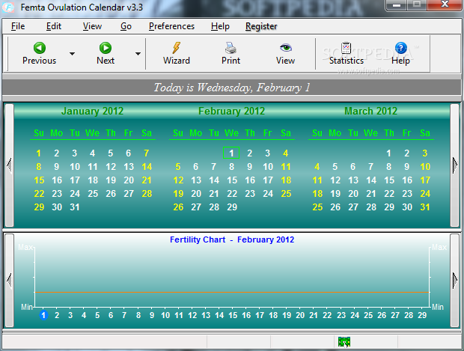
Task: Select February 25 in calendar
Action: point(286,194)
